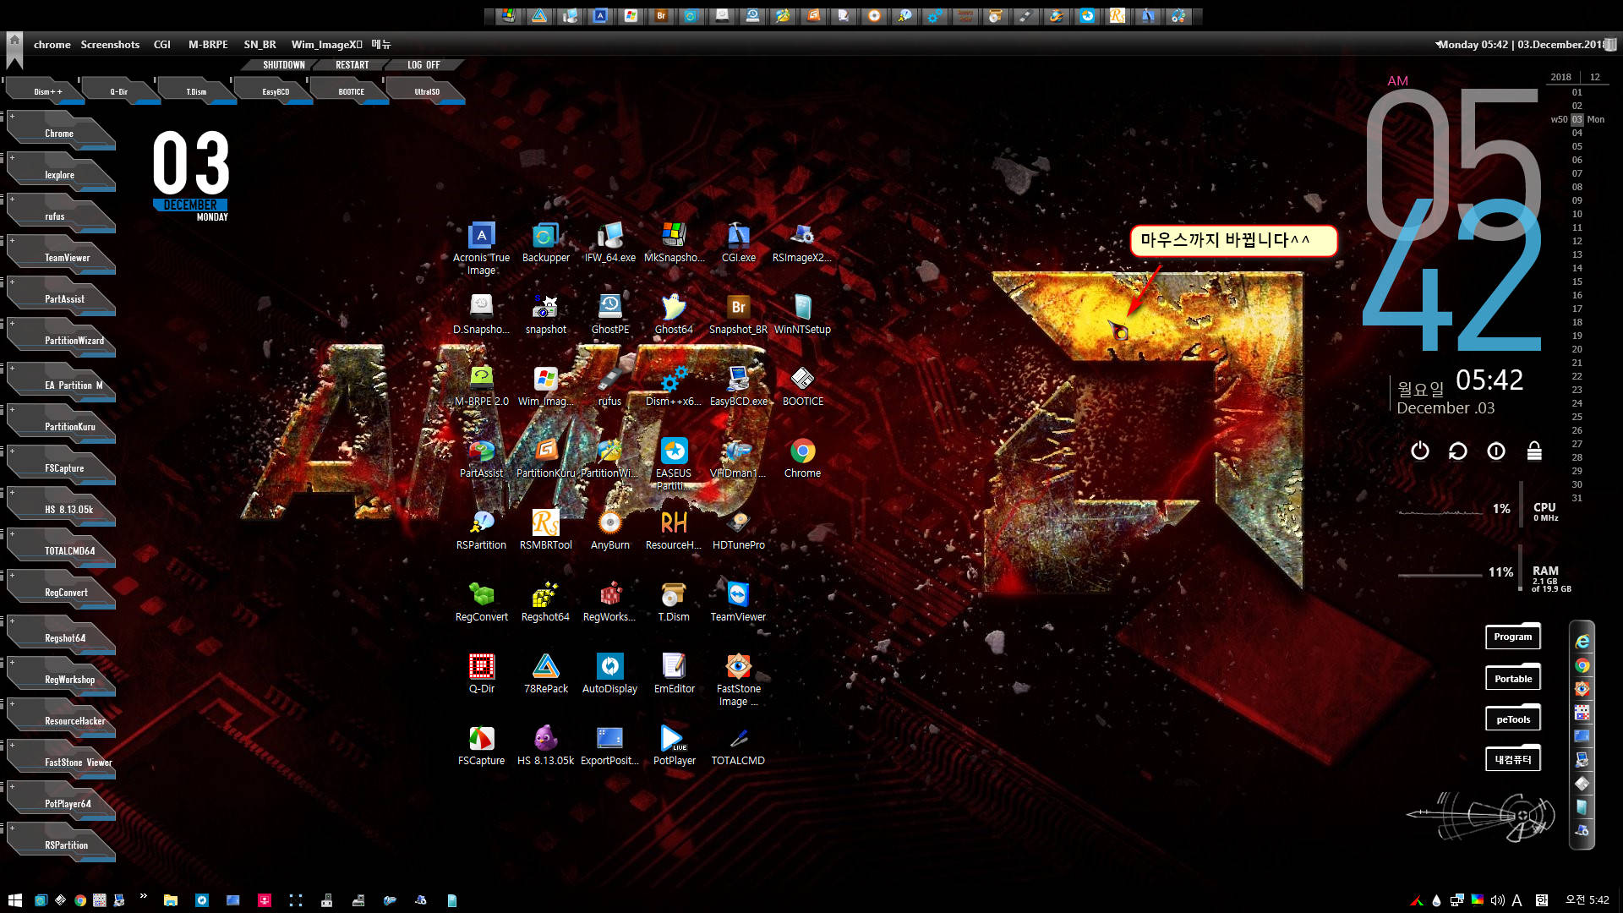Launch the RSMBRTool desktop icon

click(545, 530)
